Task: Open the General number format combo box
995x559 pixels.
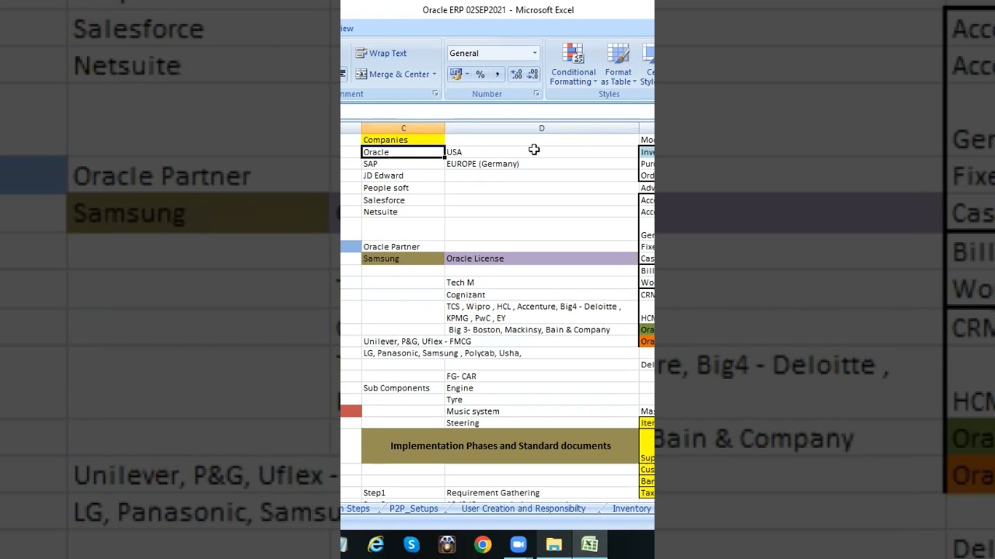Action: (x=493, y=54)
